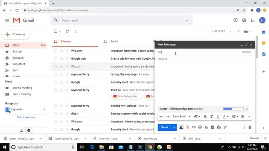Apply bold formatting
Screen dimensions: 269x151
pyautogui.click(x=205, y=117)
